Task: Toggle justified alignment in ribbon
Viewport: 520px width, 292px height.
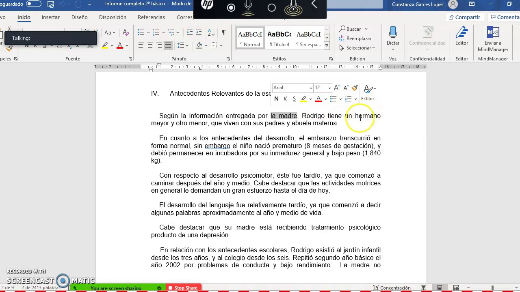Action: (168, 45)
